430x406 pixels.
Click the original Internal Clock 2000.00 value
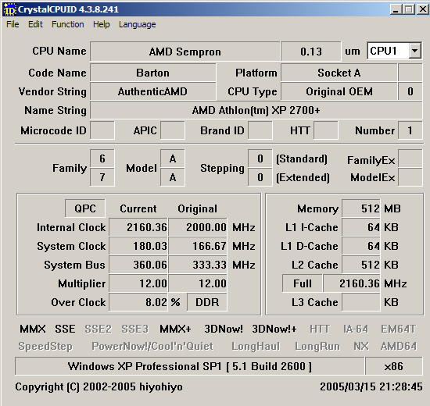tap(198, 227)
